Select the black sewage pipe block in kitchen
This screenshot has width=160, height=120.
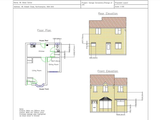pyautogui.click(x=47, y=45)
